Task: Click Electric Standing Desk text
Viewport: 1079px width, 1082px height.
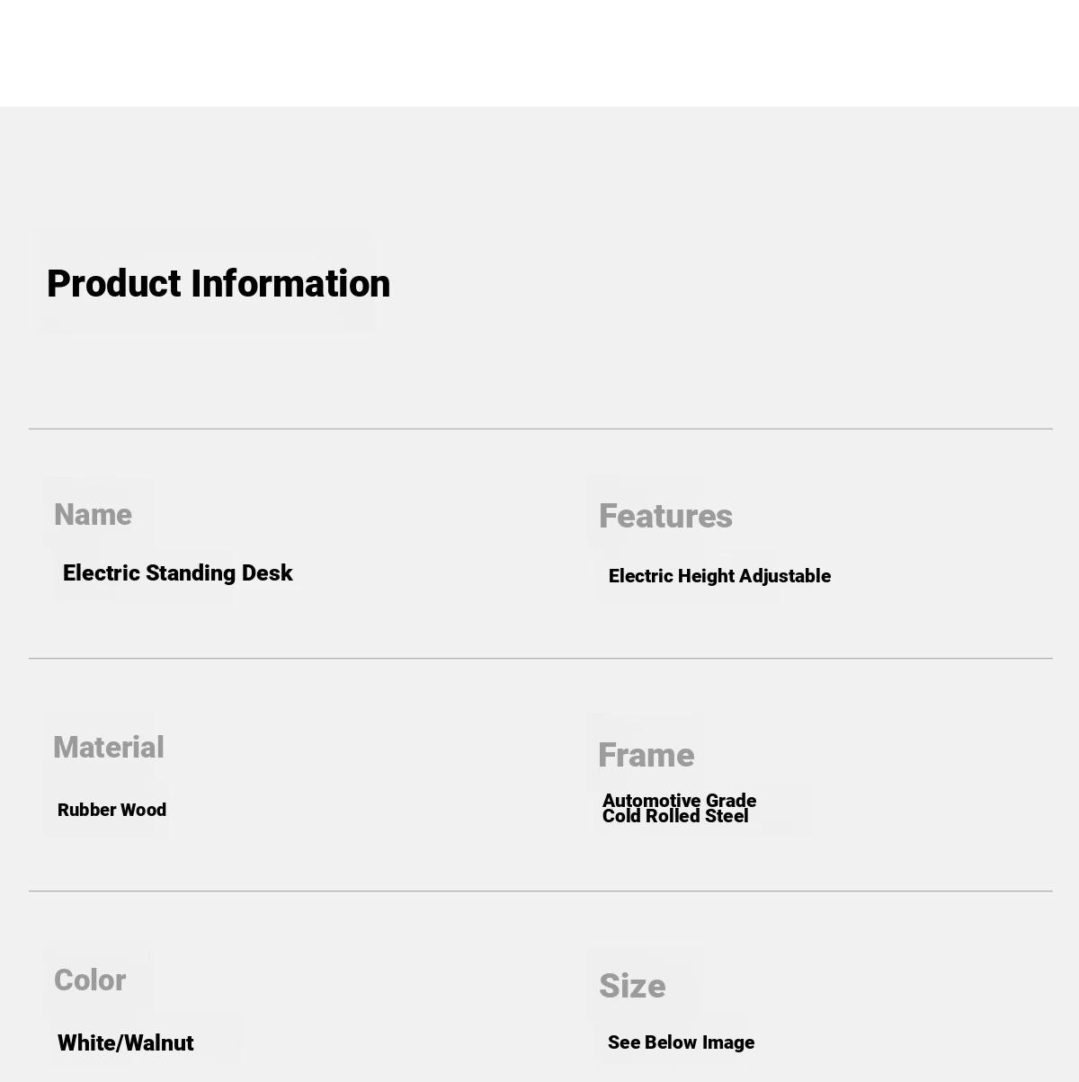Action: pyautogui.click(x=178, y=573)
